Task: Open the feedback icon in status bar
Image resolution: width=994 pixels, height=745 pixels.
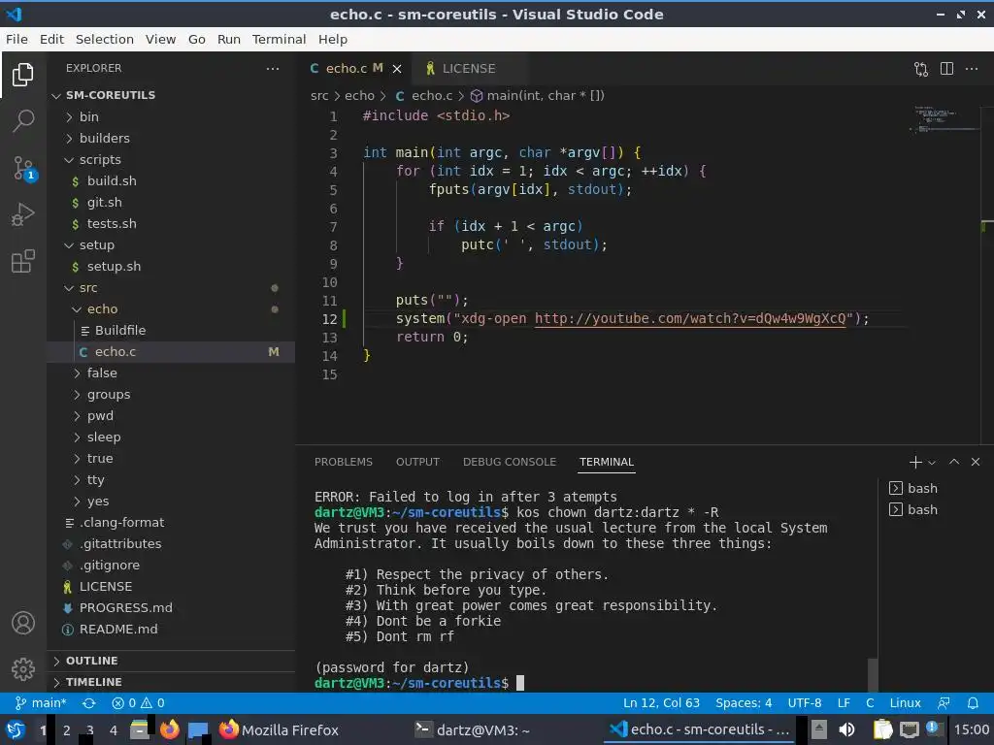Action: [x=944, y=703]
